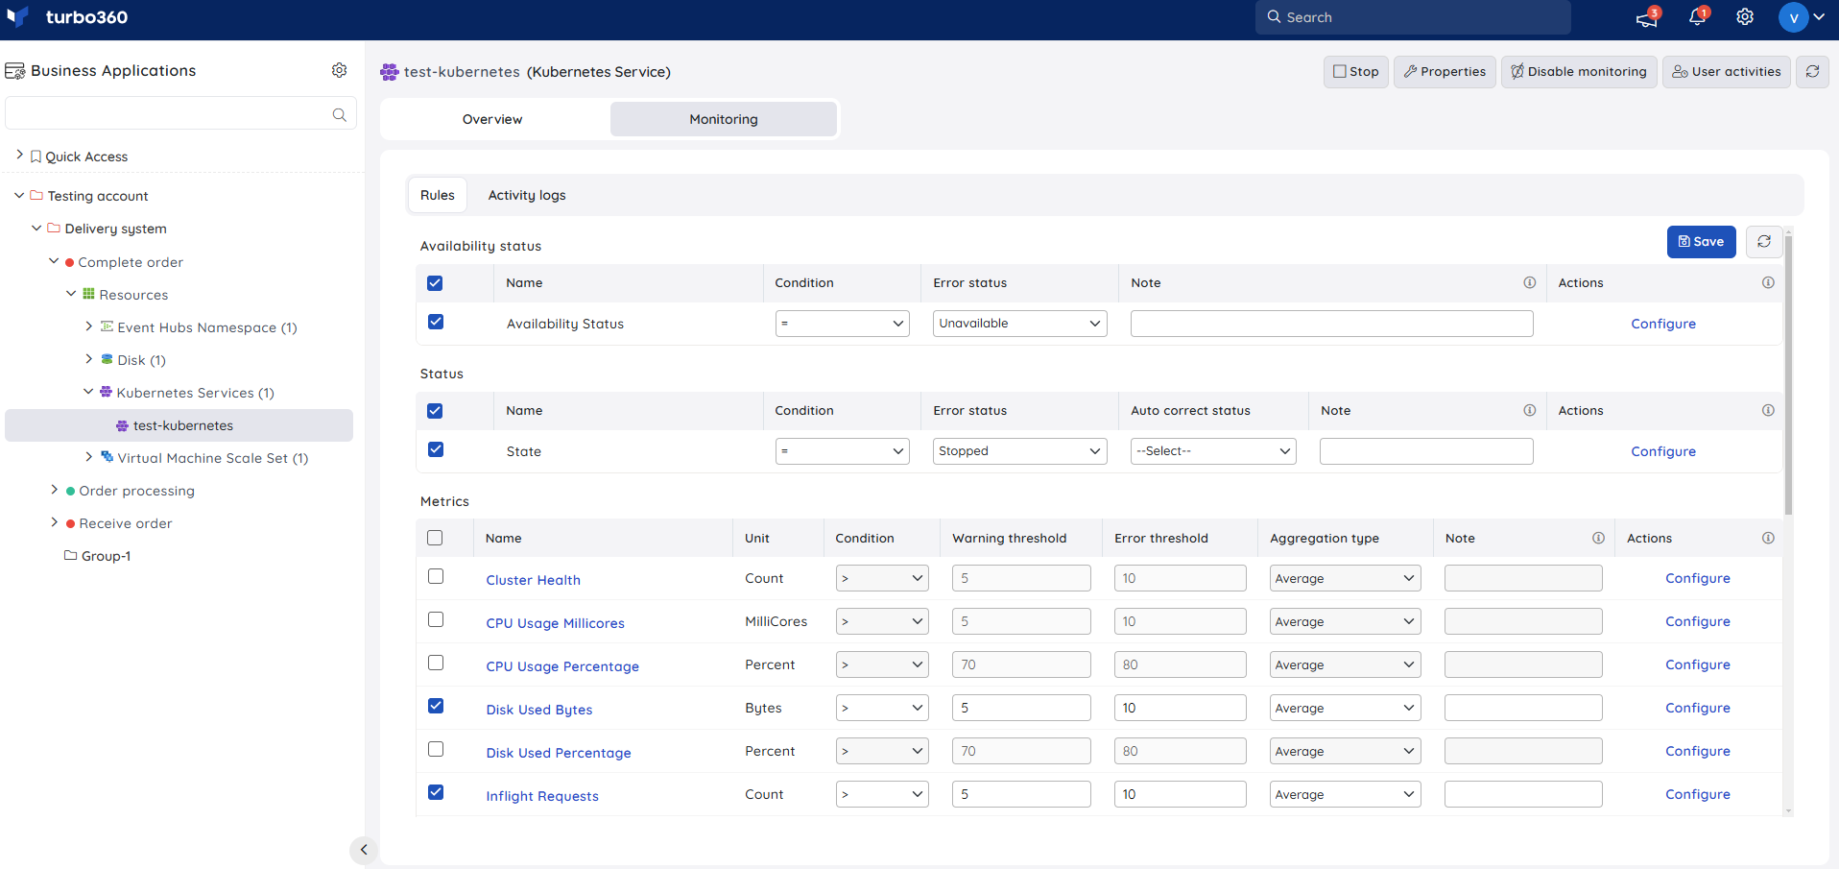Click the sidebar search magnifier icon
This screenshot has width=1839, height=869.
(x=339, y=114)
